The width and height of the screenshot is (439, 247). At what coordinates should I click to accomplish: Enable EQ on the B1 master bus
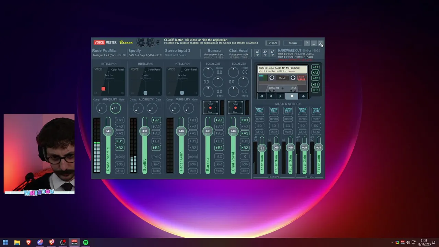click(x=302, y=126)
